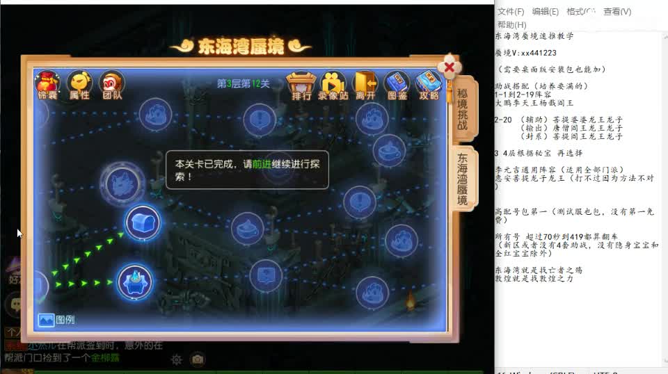Click the 离开 leave door icon
This screenshot has width=668, height=374.
(x=365, y=86)
